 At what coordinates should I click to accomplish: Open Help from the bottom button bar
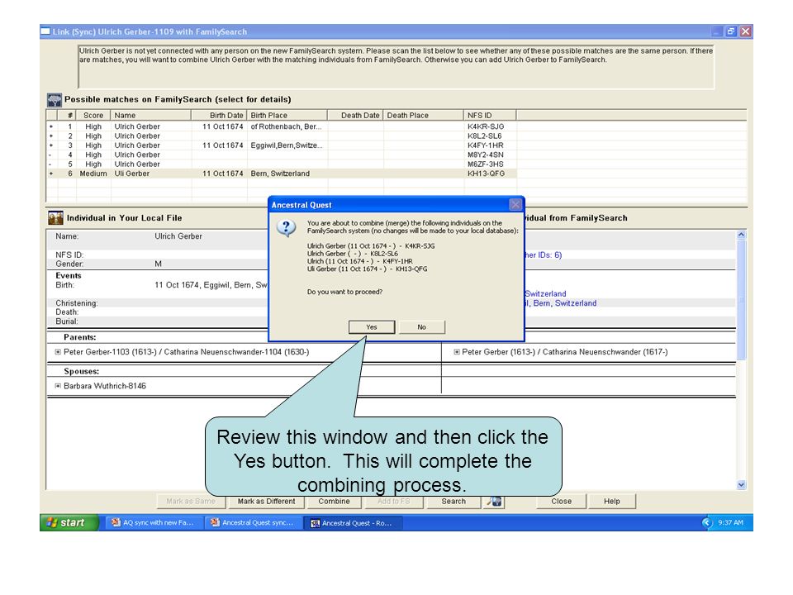click(x=611, y=502)
